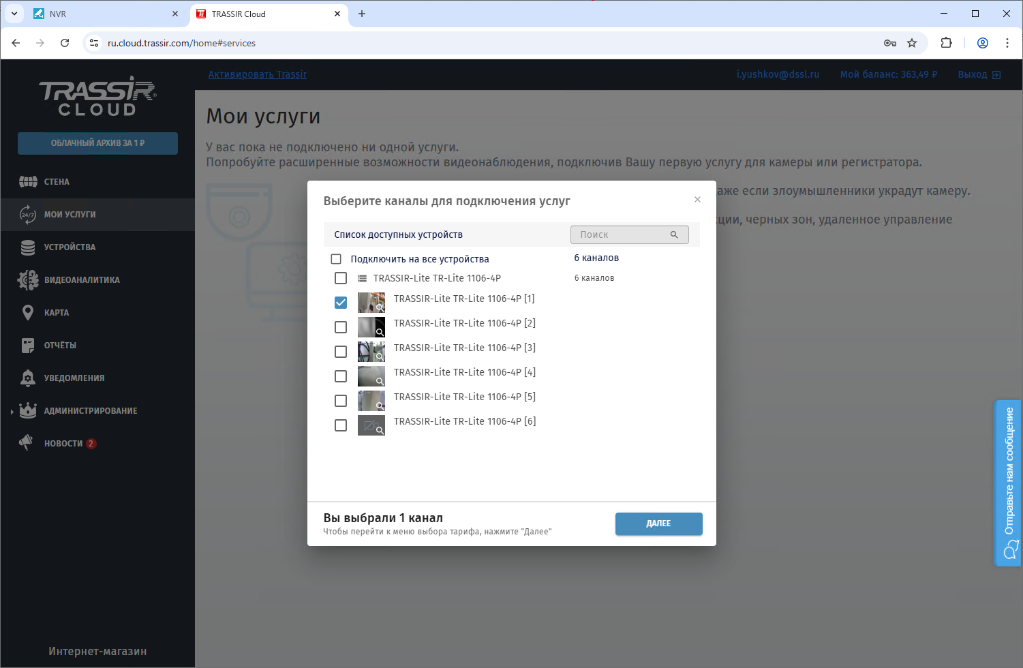This screenshot has height=668, width=1023.
Task: Click the logout icon next to Выход
Action: [x=996, y=74]
